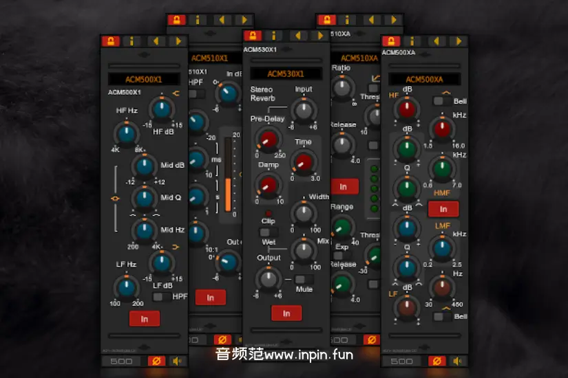Click the lock icon on ACM510X1 panel

click(177, 20)
